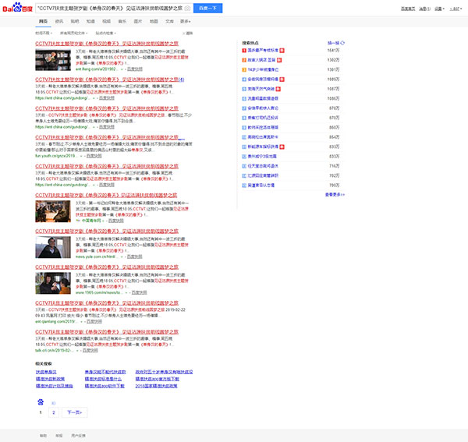Open the 百度快照 link of the fun.youth.cn result

coord(94,156)
